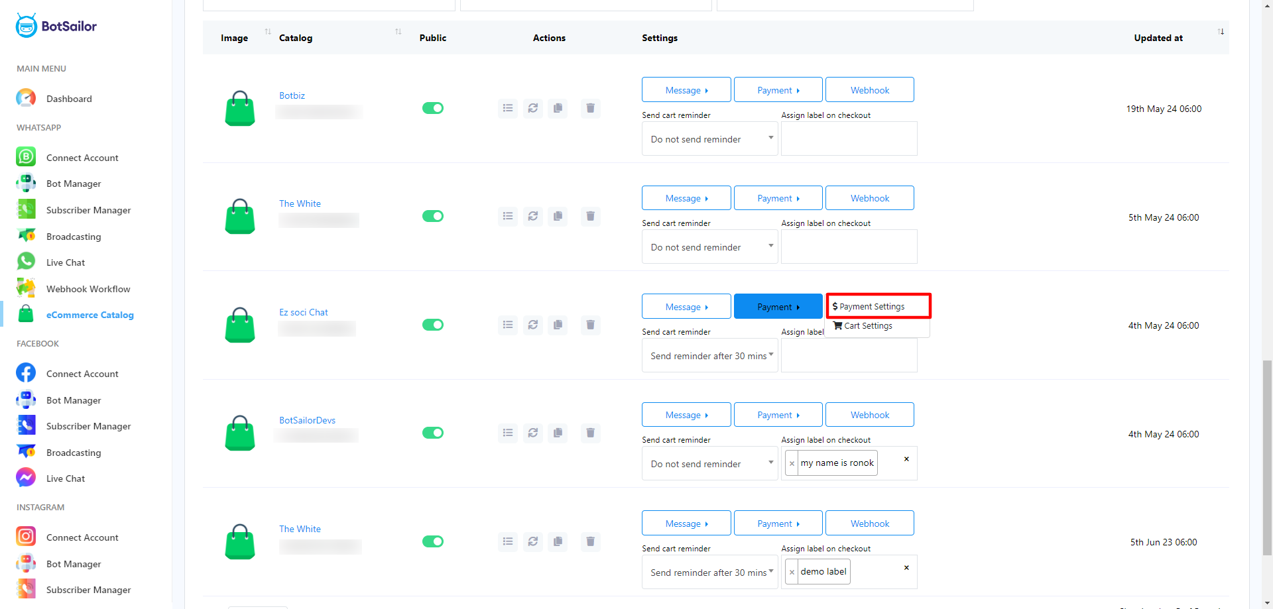The width and height of the screenshot is (1273, 609).
Task: Open WhatsApp Live Chat from sidebar
Action: [x=65, y=262]
